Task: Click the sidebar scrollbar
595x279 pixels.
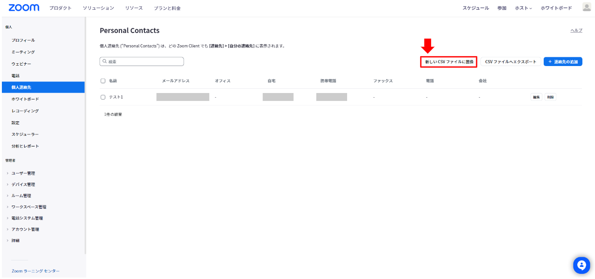Action: click(86, 135)
